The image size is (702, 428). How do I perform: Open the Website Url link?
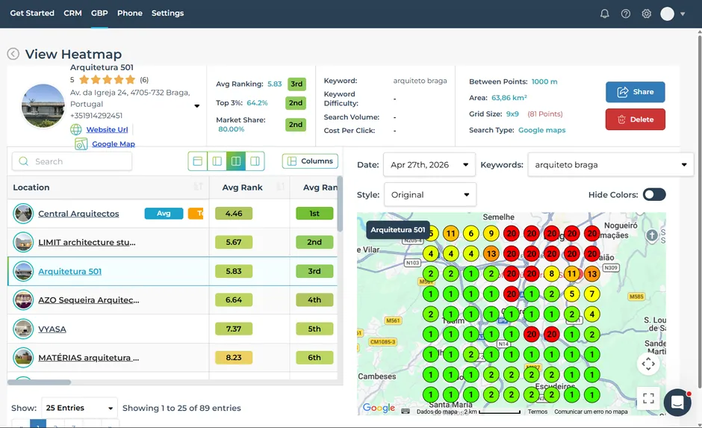(x=107, y=129)
